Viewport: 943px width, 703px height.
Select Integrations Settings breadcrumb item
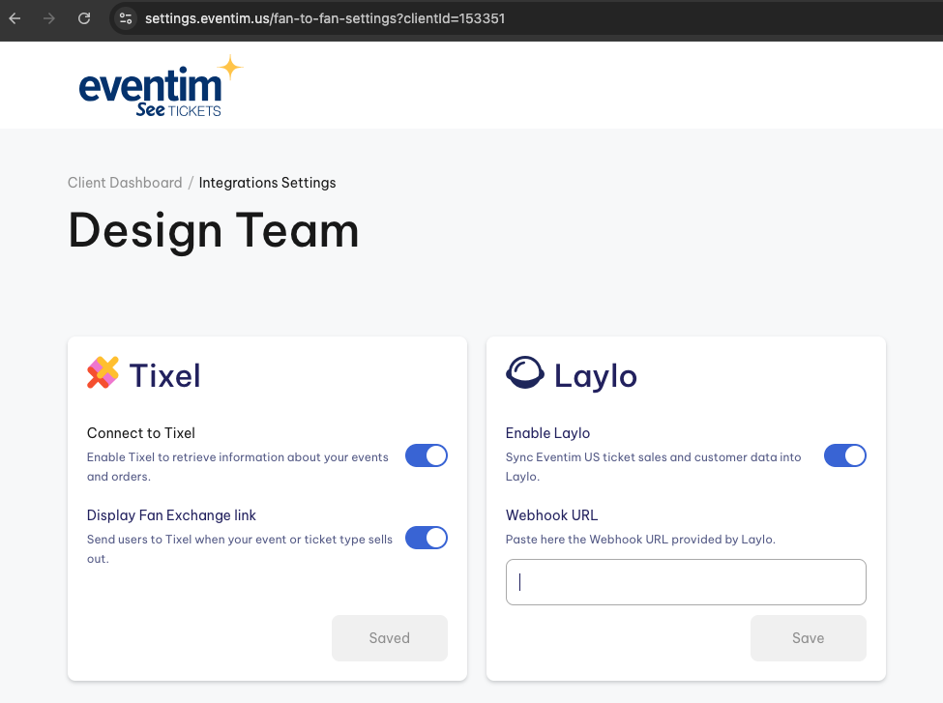click(268, 183)
